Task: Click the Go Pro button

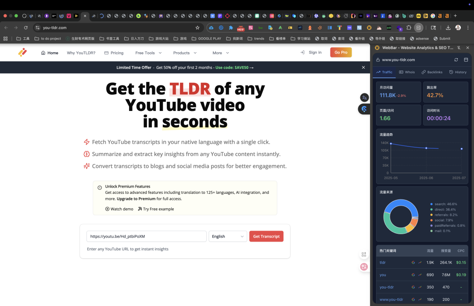Action: pos(341,53)
